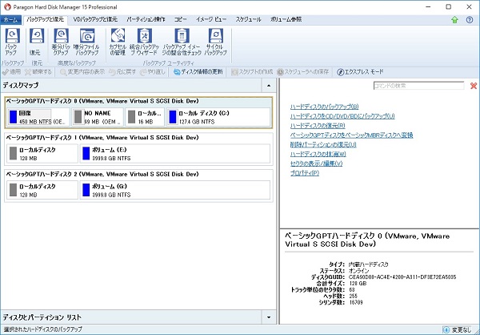Screen dimensions: 480x335
Task: Click ハードディスクの抹消(W) link
Action: click(x=318, y=154)
